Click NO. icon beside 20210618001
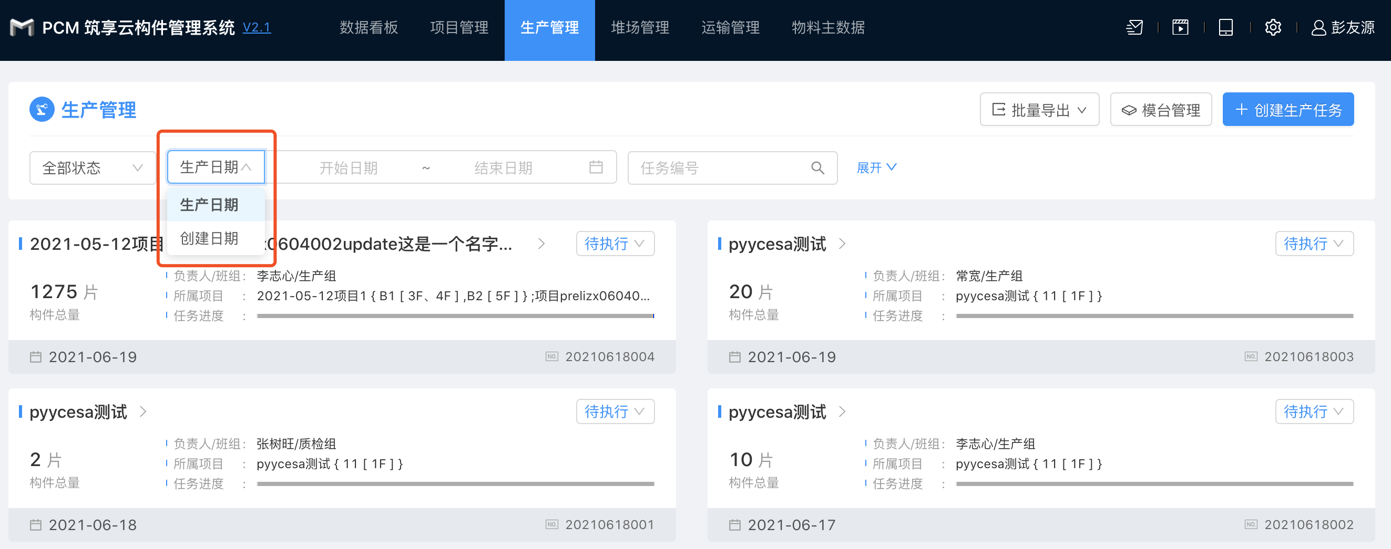 [552, 524]
